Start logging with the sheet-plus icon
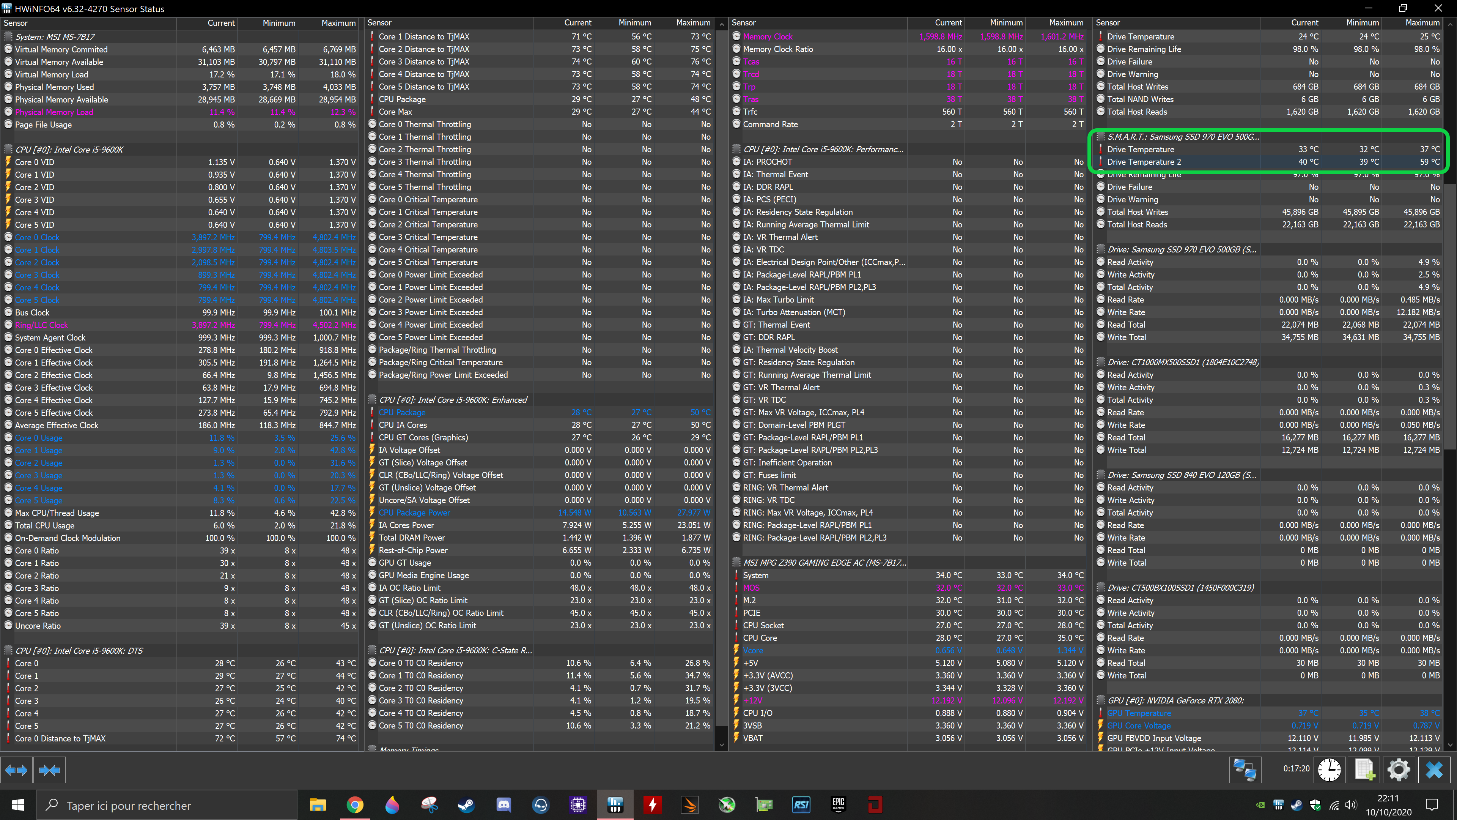 pyautogui.click(x=1364, y=770)
